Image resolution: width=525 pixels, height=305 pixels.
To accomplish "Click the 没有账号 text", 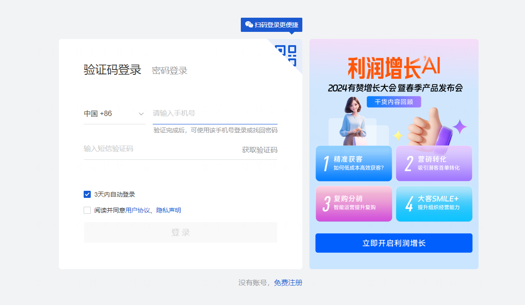I will click(x=253, y=283).
